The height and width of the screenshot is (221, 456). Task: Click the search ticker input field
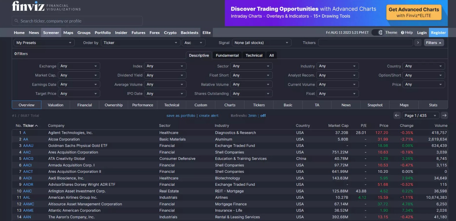point(77,21)
